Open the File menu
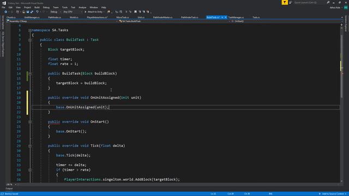Image resolution: width=349 pixels, height=196 pixels. pos(3,7)
